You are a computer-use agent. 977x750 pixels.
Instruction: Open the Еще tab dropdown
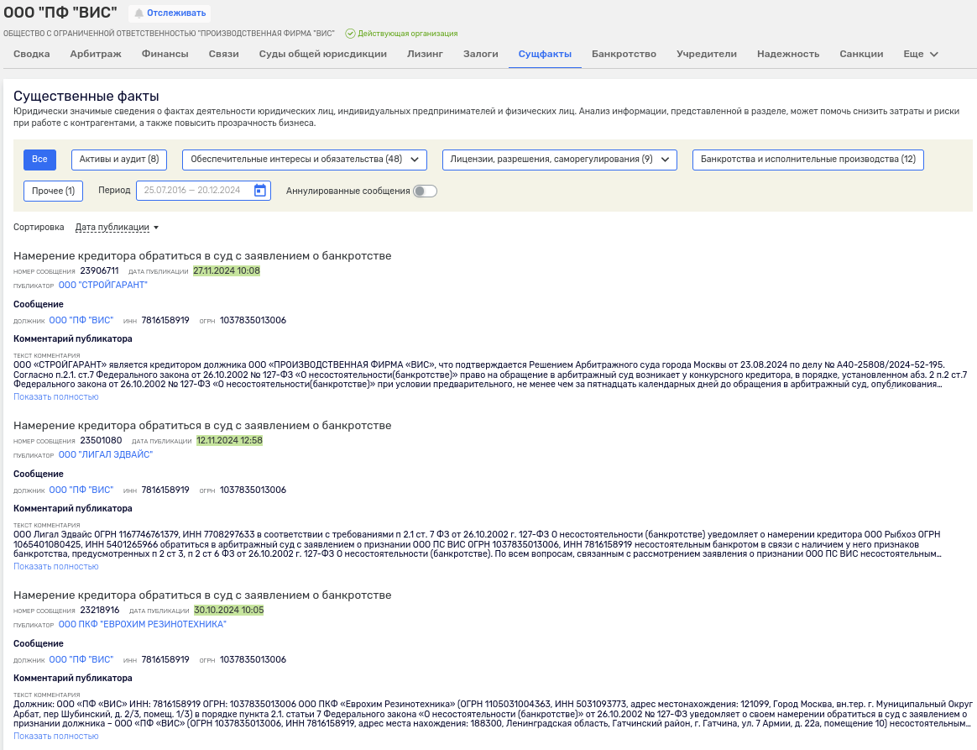[x=920, y=55]
